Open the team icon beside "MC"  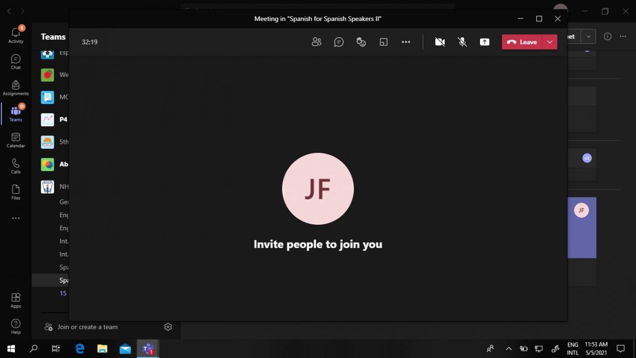click(48, 97)
